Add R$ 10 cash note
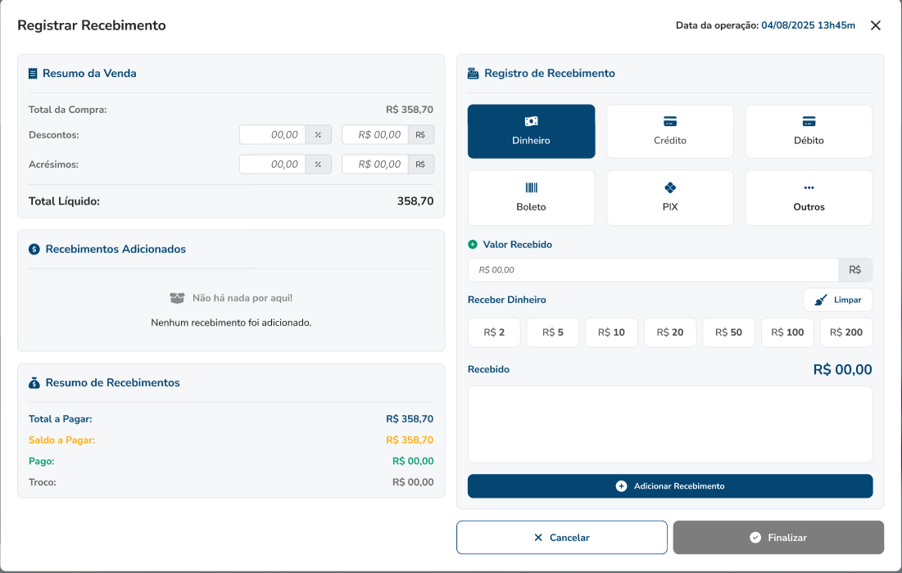Screen dimensions: 902x573 [x=611, y=332]
